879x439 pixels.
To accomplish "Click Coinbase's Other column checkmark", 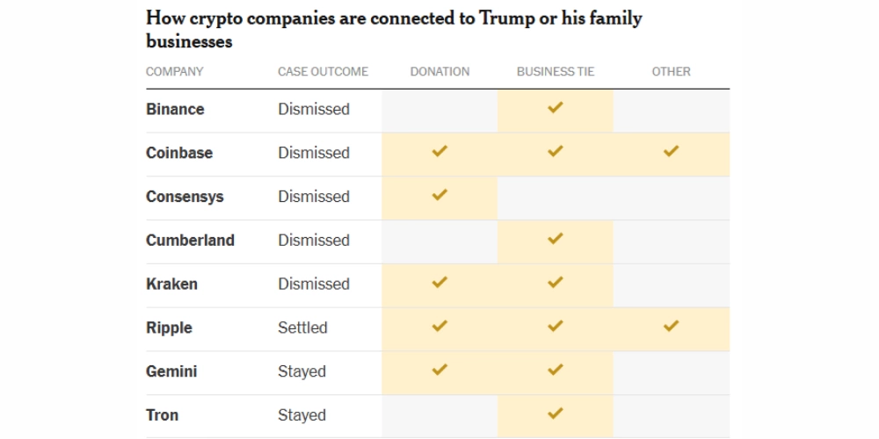I will pos(671,152).
